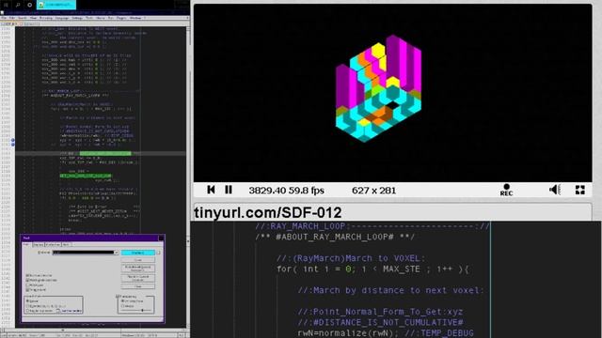This screenshot has width=602, height=338.
Task: Click the tinyurl.com/SDF-012 link text
Action: tap(267, 213)
